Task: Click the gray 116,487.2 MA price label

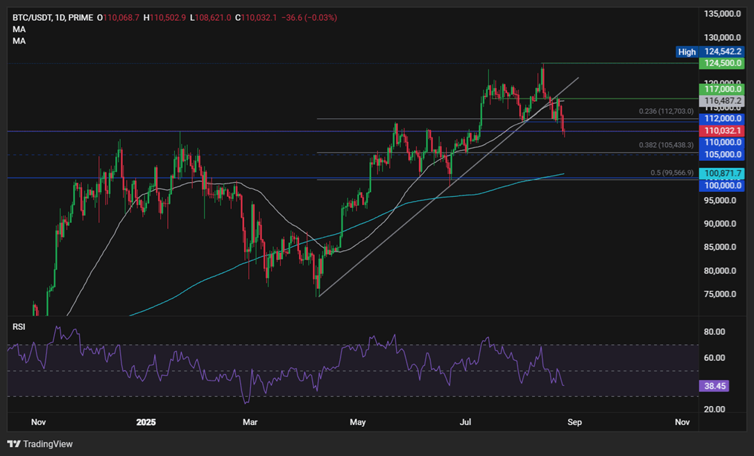Action: pyautogui.click(x=723, y=100)
